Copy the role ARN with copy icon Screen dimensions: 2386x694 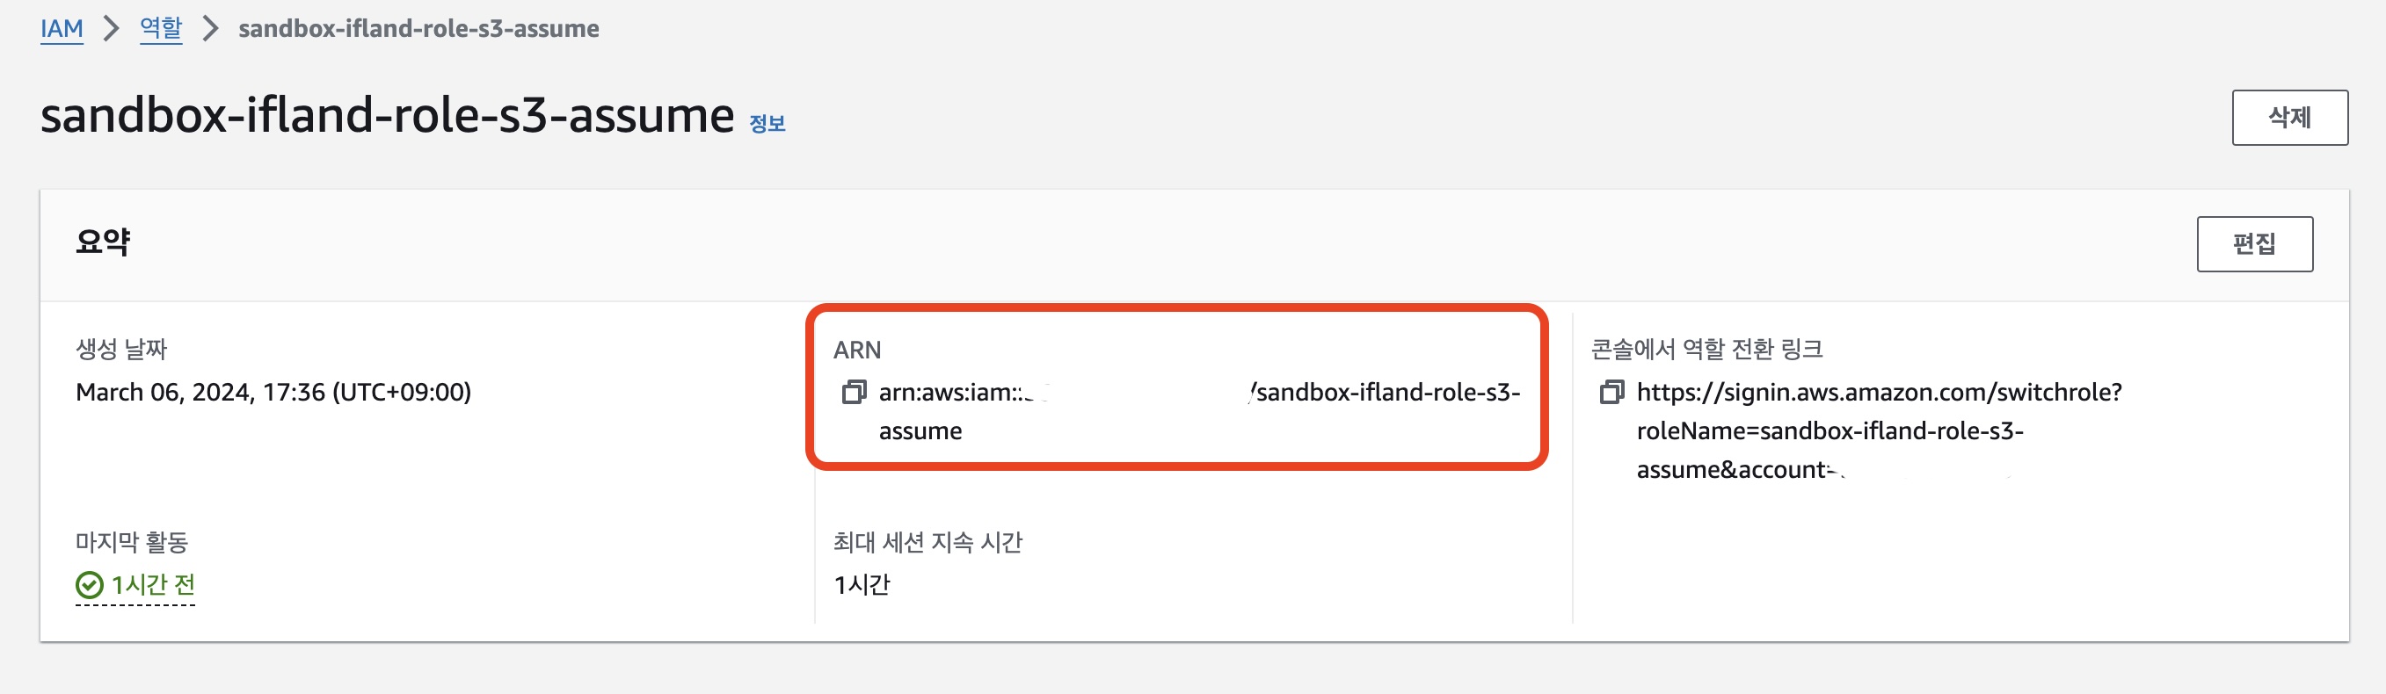coord(853,393)
